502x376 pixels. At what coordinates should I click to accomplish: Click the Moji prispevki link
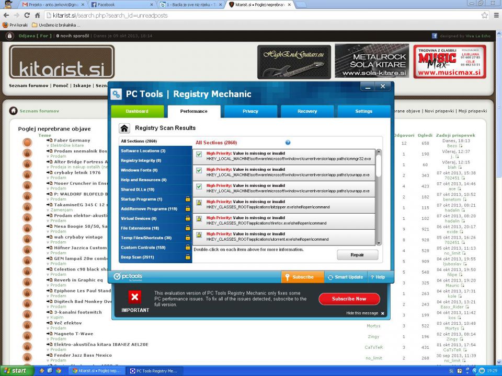tap(473, 111)
